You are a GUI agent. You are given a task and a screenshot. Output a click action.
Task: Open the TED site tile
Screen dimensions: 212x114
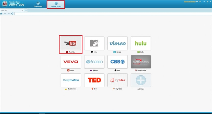(x=94, y=80)
